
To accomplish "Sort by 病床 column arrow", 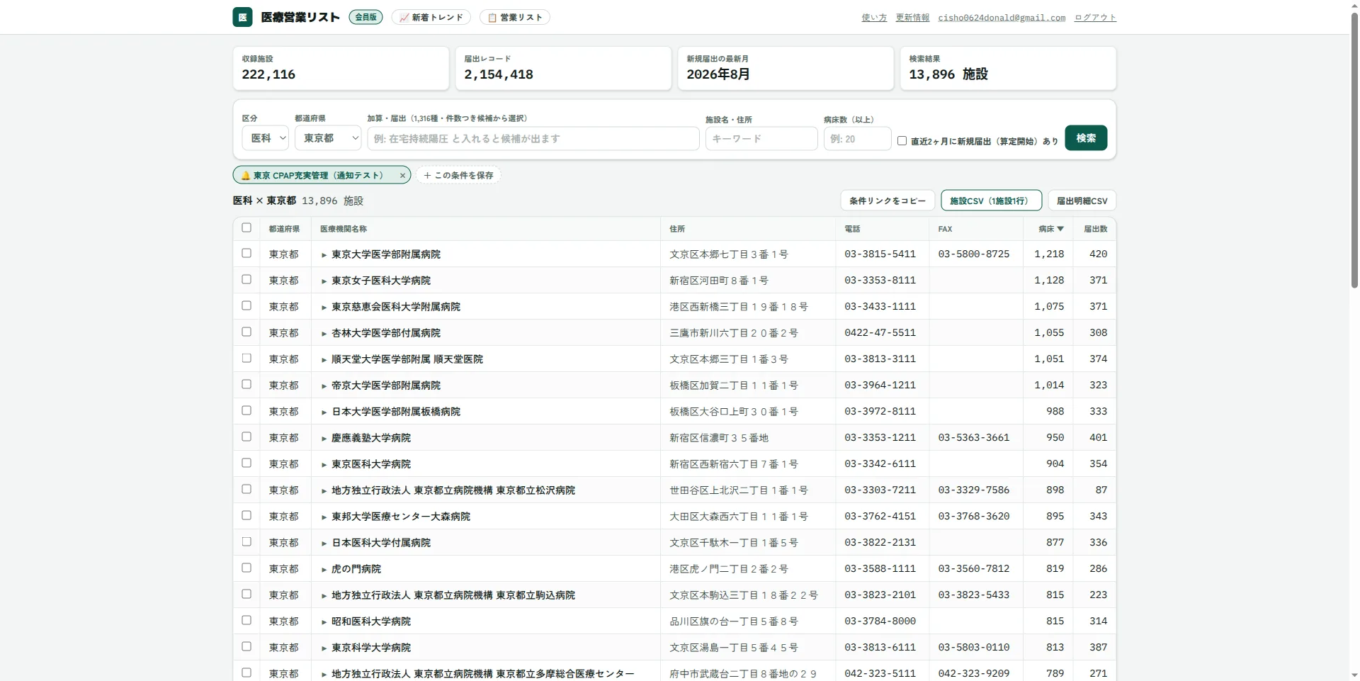I will [x=1060, y=229].
